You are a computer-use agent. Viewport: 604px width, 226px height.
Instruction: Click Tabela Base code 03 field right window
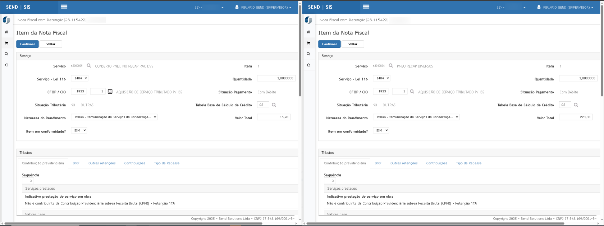(565, 105)
